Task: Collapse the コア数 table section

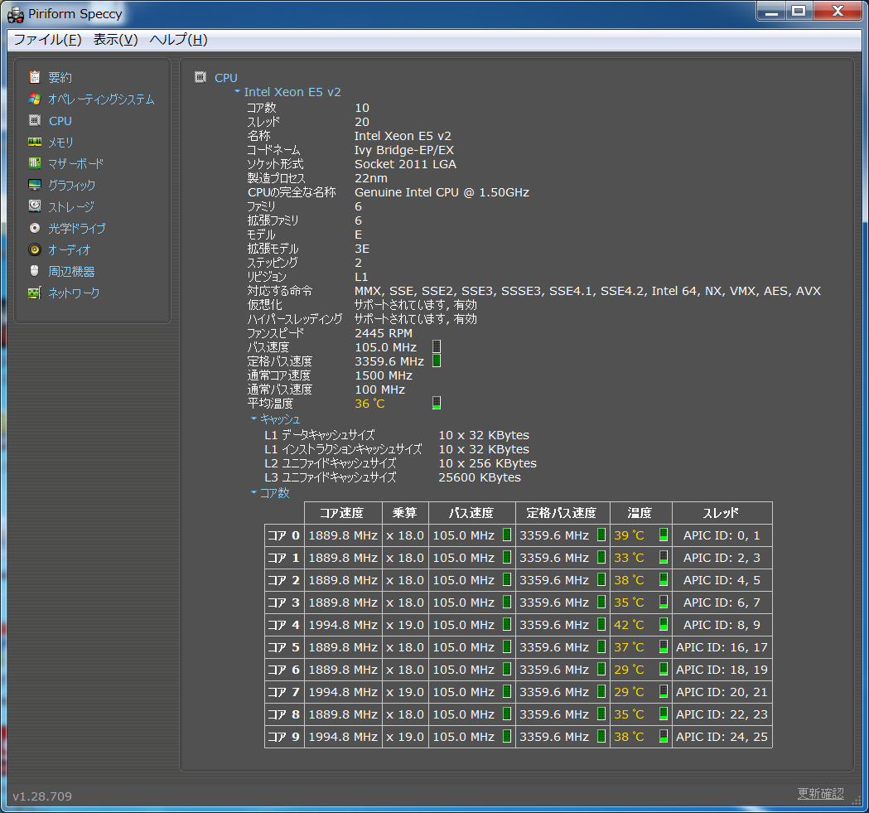Action: click(253, 492)
